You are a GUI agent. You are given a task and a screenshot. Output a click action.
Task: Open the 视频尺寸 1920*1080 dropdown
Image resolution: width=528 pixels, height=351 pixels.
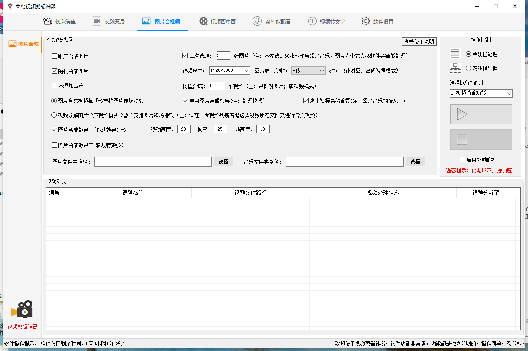(x=229, y=71)
